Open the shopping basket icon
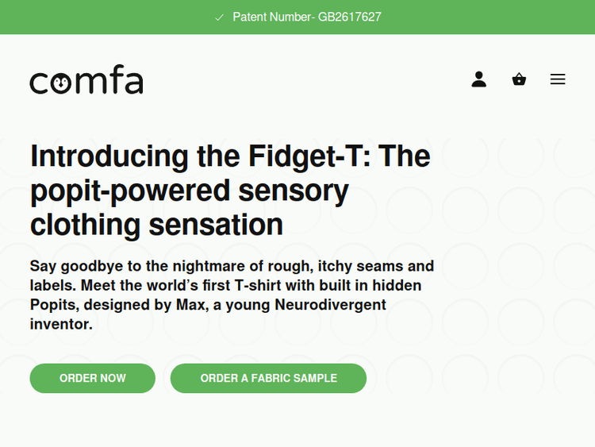The width and height of the screenshot is (595, 447). pyautogui.click(x=519, y=79)
